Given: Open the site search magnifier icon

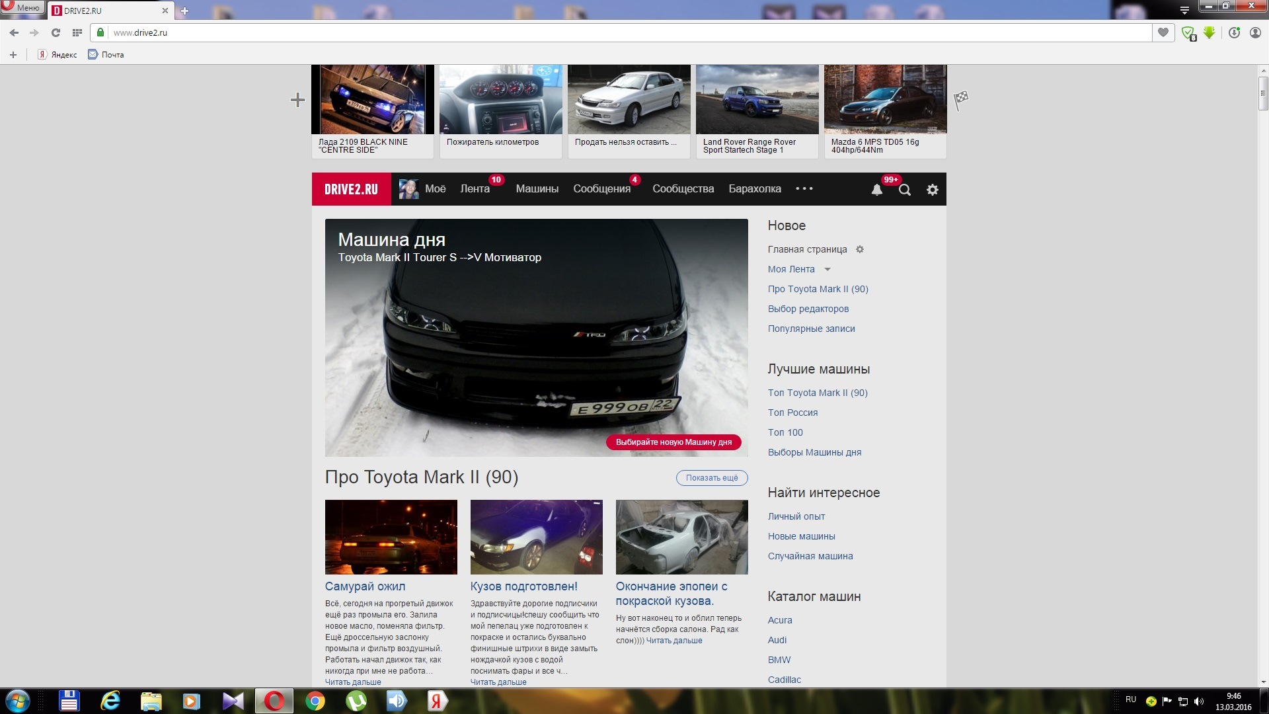Looking at the screenshot, I should [905, 190].
